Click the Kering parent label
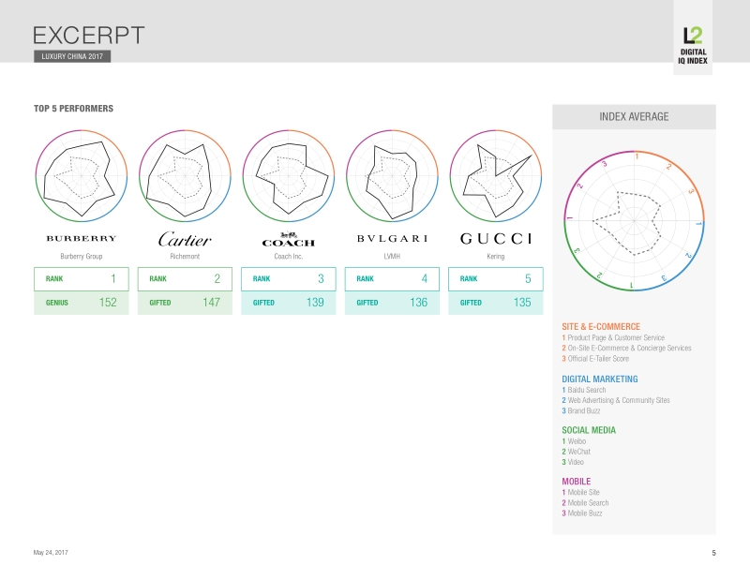Image resolution: width=750 pixels, height=580 pixels. tap(496, 257)
